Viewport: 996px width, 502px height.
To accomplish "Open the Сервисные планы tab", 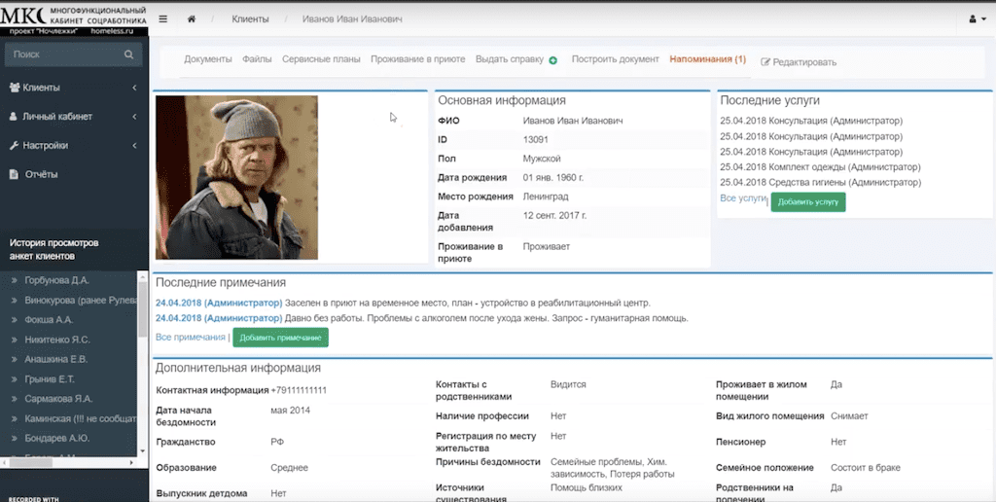I will click(x=321, y=59).
